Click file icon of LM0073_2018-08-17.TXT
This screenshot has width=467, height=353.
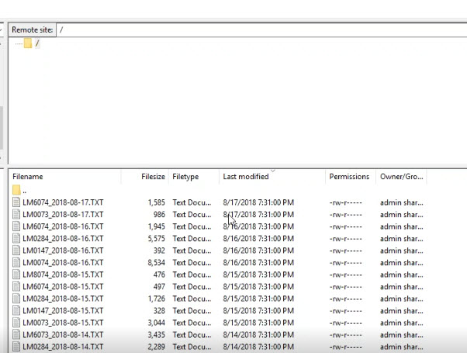pyautogui.click(x=17, y=214)
